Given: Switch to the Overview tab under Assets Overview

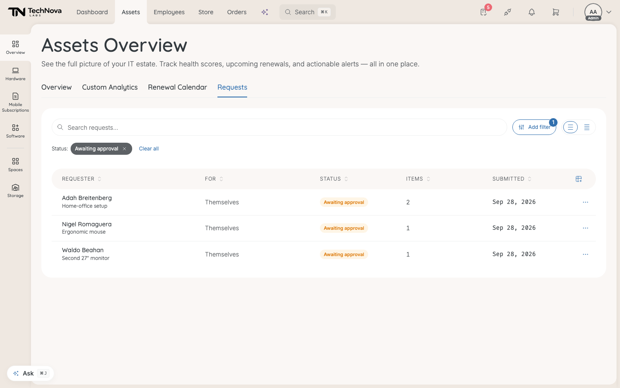Looking at the screenshot, I should tap(56, 87).
